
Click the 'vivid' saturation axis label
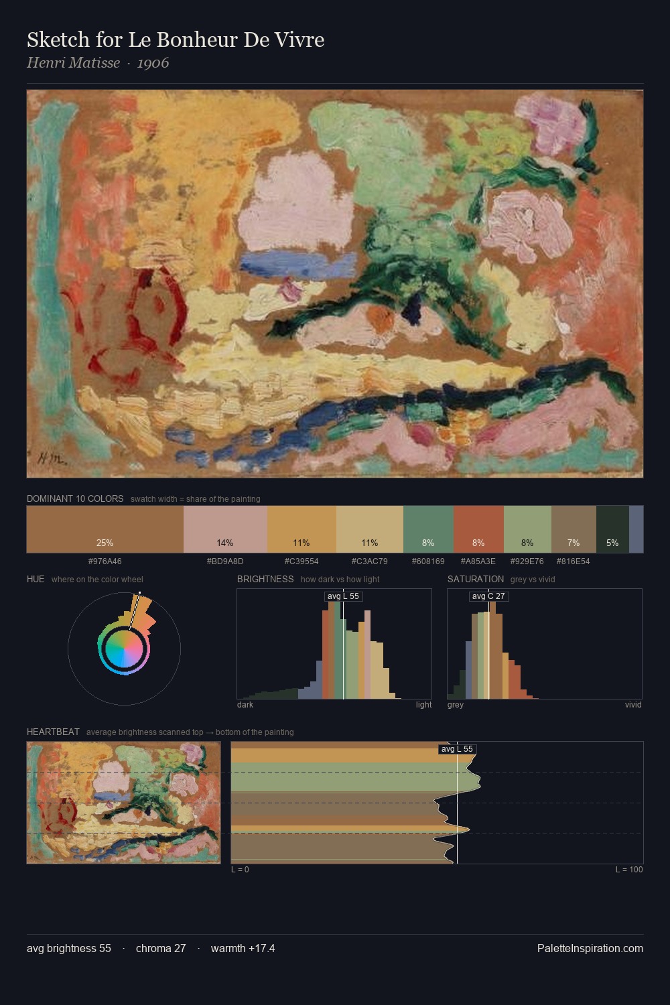[x=633, y=705]
